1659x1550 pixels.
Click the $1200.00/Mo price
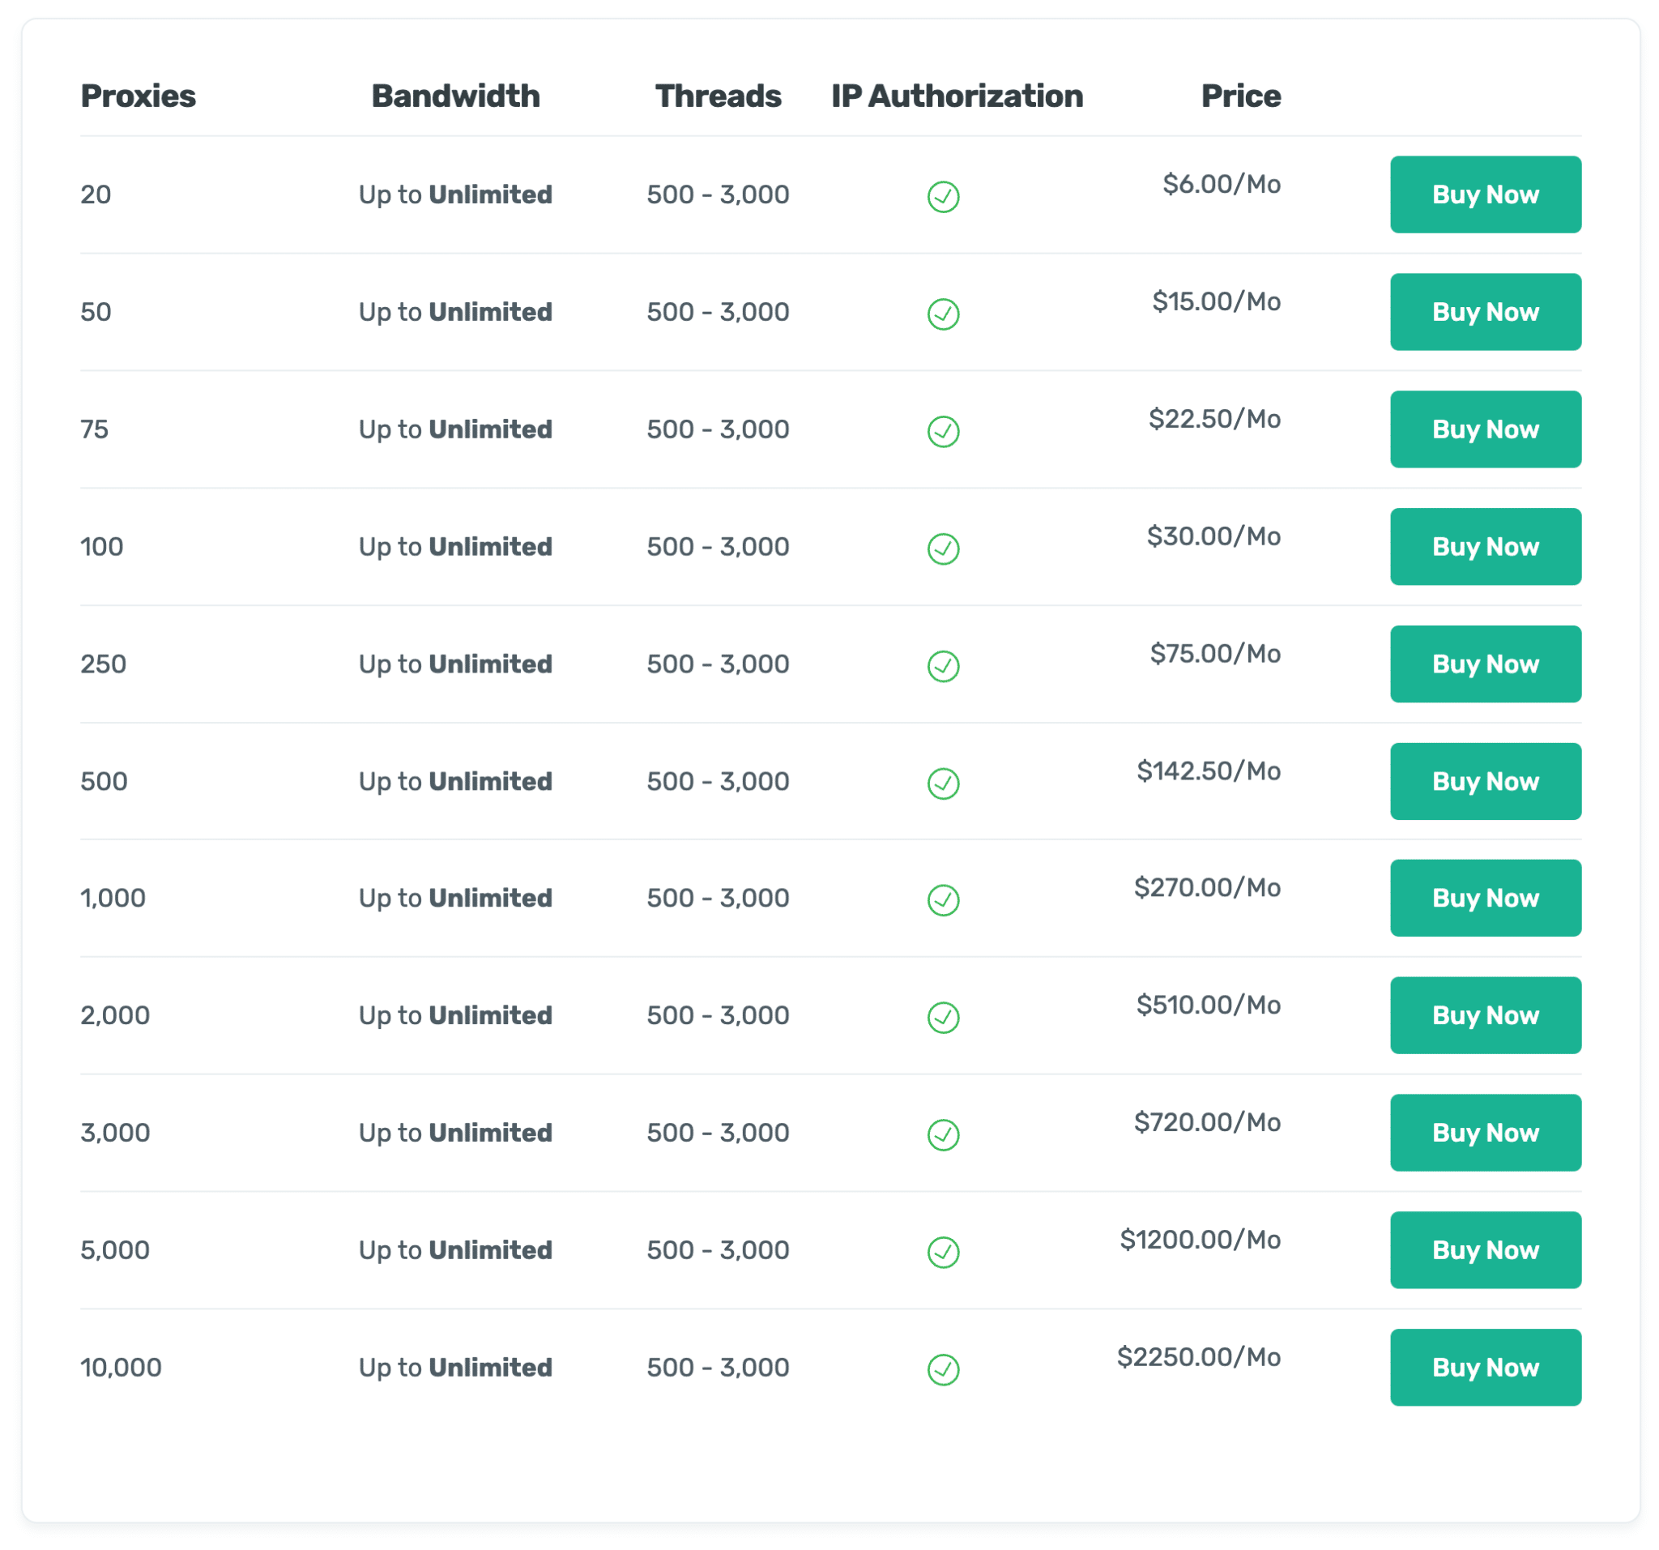pos(1201,1240)
